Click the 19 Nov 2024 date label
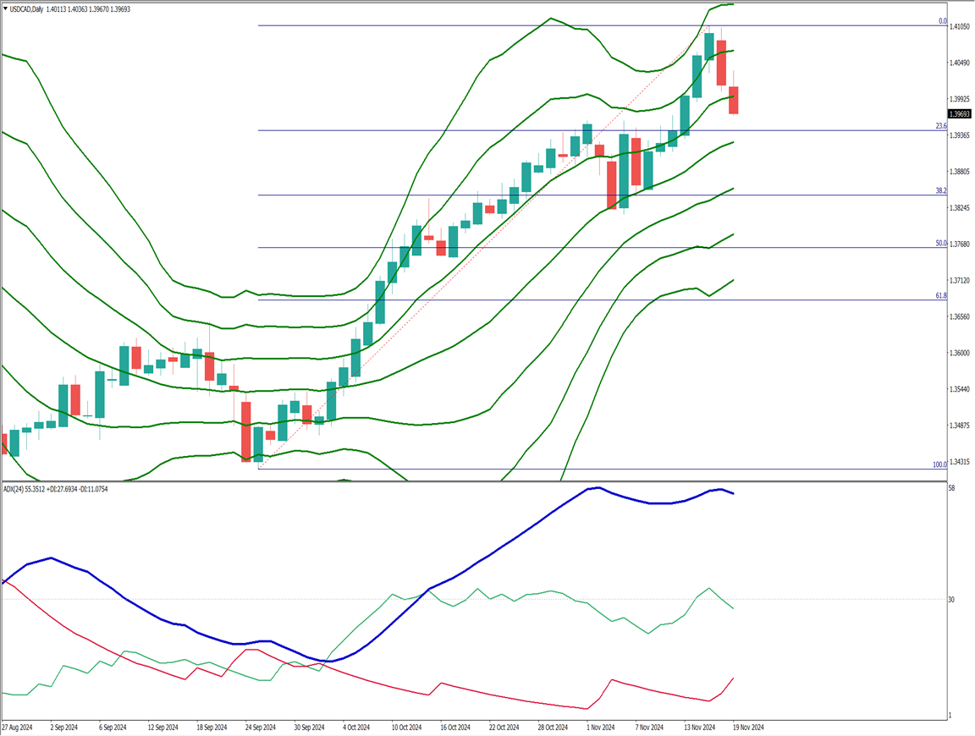 click(x=748, y=727)
